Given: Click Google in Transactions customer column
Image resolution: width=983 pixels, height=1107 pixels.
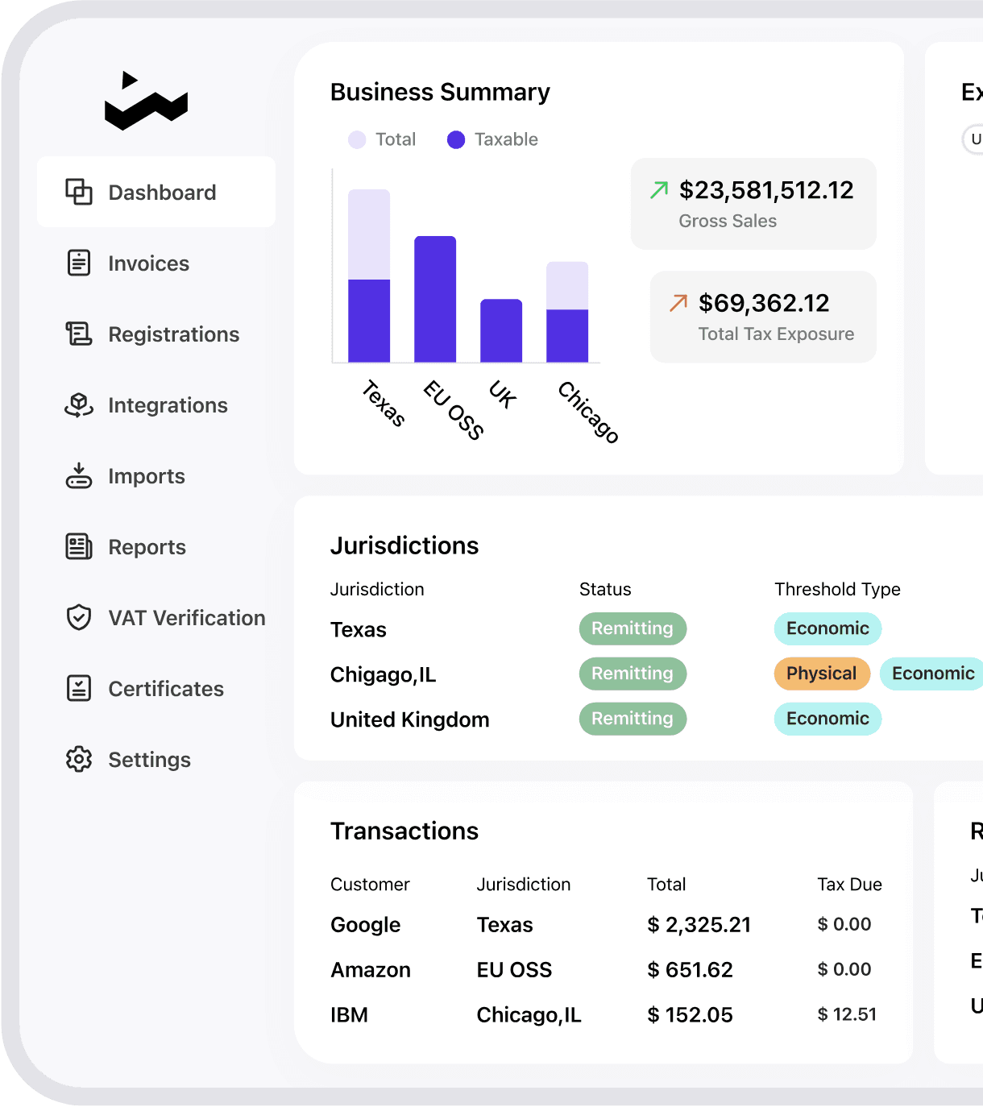Looking at the screenshot, I should (x=366, y=925).
